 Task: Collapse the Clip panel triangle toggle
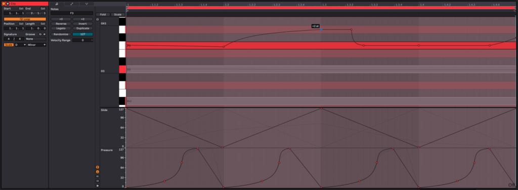point(8,4)
